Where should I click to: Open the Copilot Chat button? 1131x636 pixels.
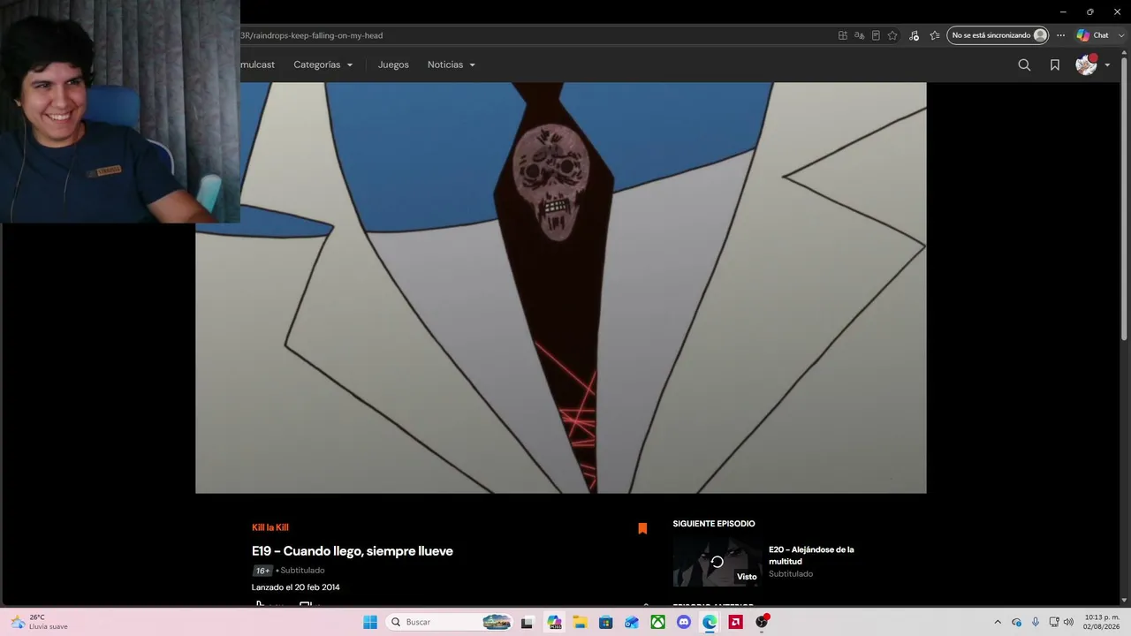[1093, 35]
